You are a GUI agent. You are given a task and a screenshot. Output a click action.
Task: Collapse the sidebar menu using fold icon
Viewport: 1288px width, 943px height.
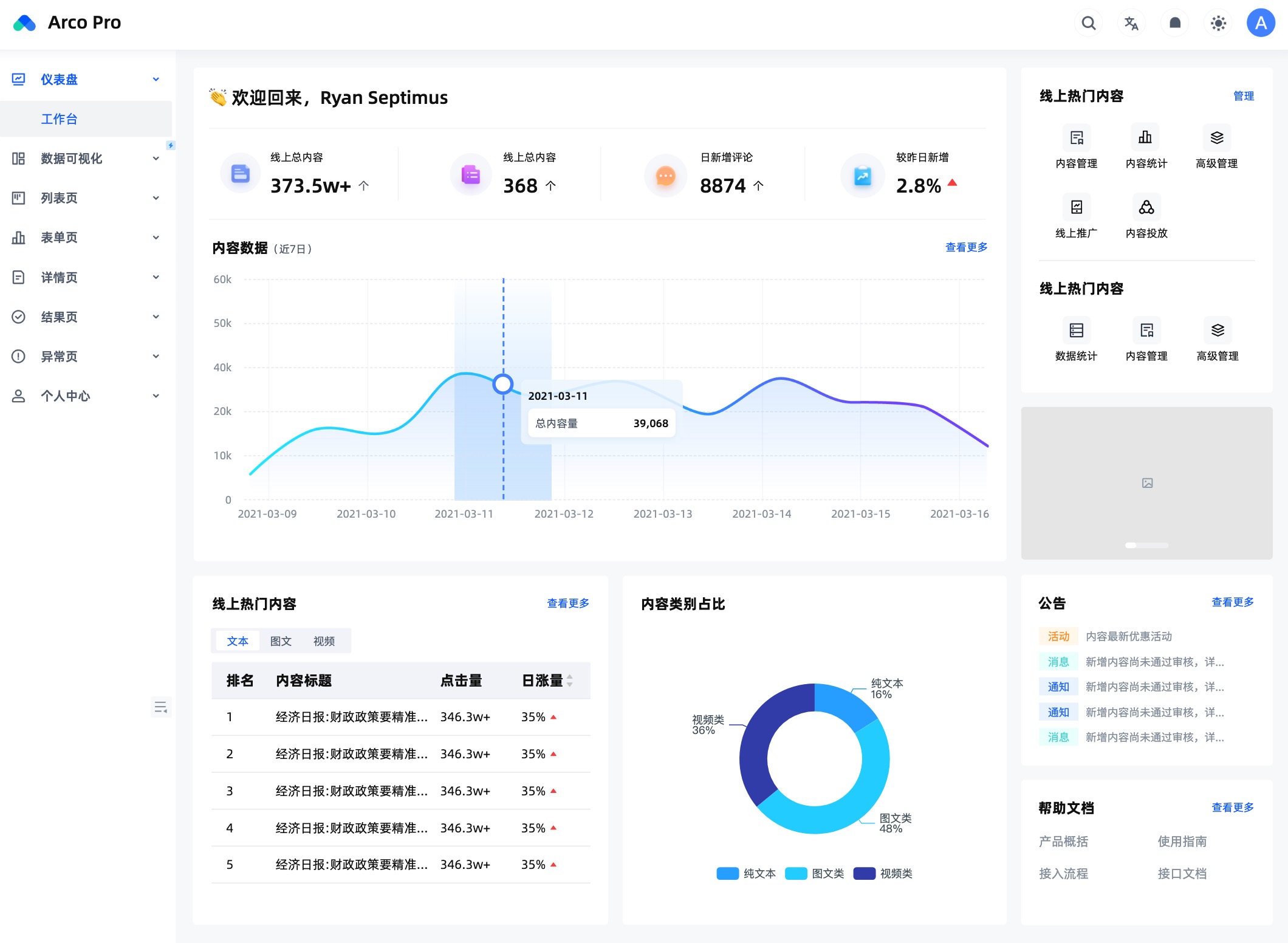[160, 707]
